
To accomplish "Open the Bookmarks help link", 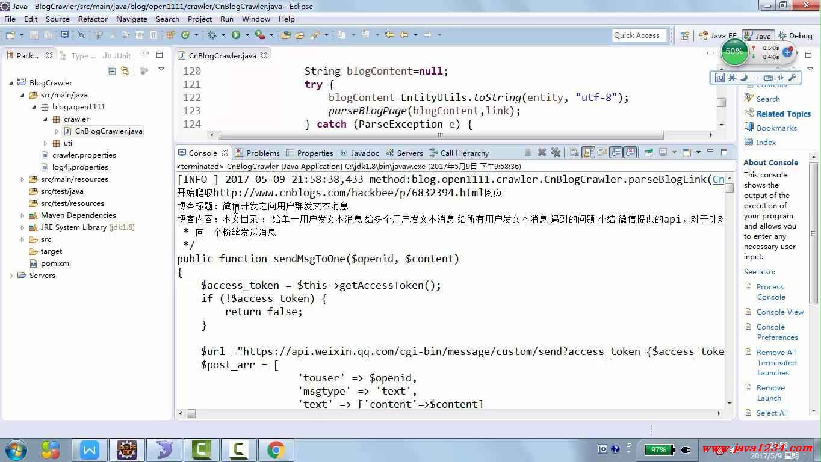I will (x=776, y=128).
